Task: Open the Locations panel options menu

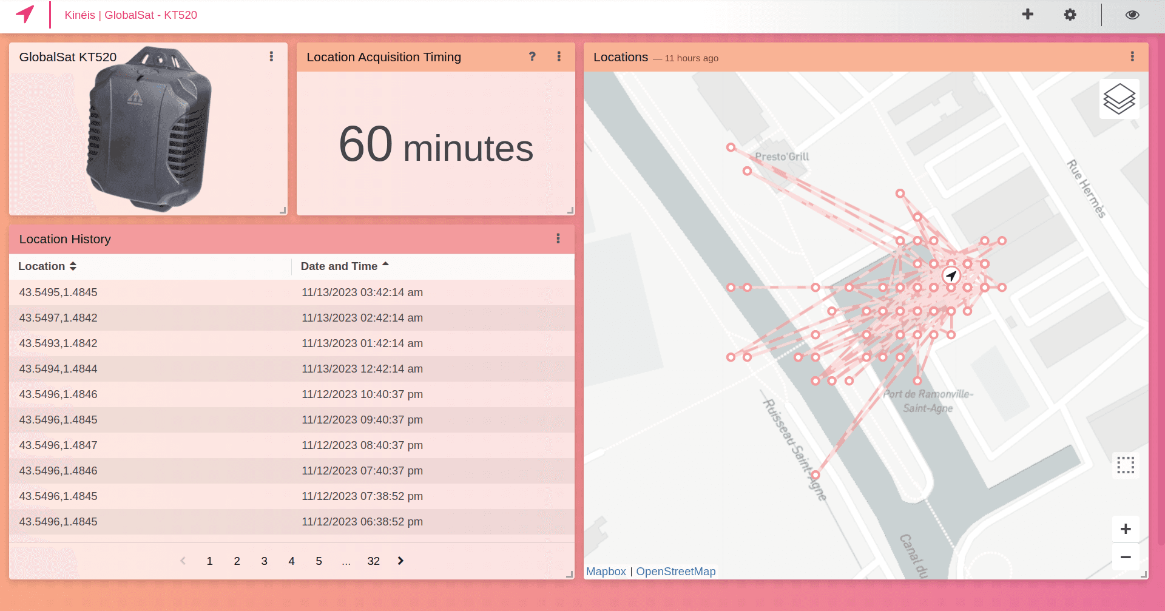Action: [x=1132, y=56]
